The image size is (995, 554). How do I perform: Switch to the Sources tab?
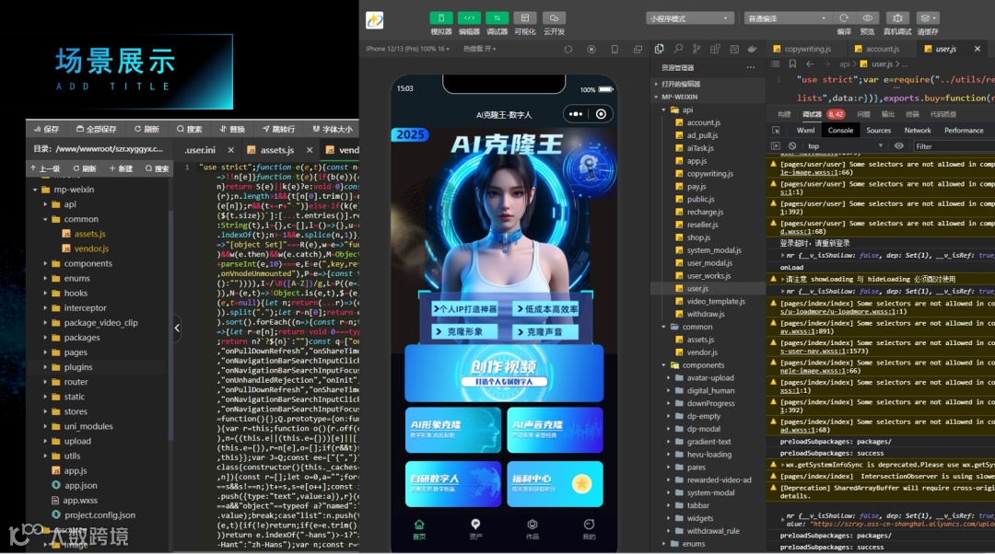pyautogui.click(x=878, y=130)
